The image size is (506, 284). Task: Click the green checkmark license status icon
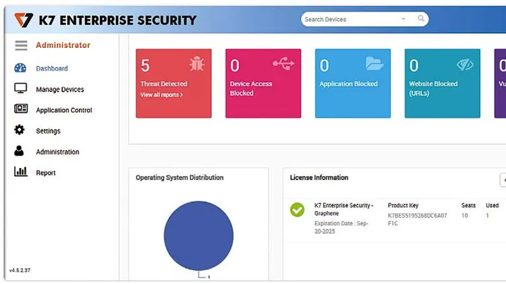tap(297, 210)
